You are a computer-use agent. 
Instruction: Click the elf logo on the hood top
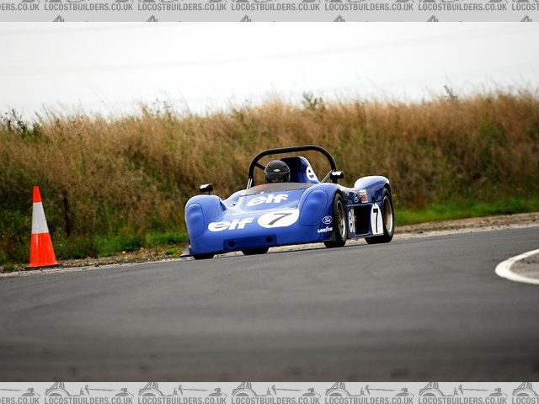click(x=267, y=200)
